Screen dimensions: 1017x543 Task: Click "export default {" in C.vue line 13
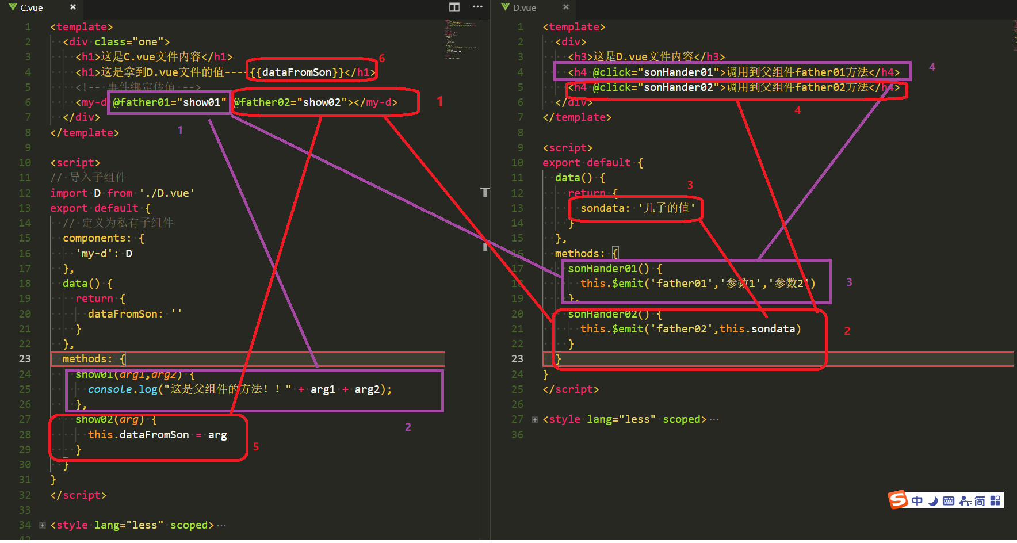pyautogui.click(x=101, y=208)
